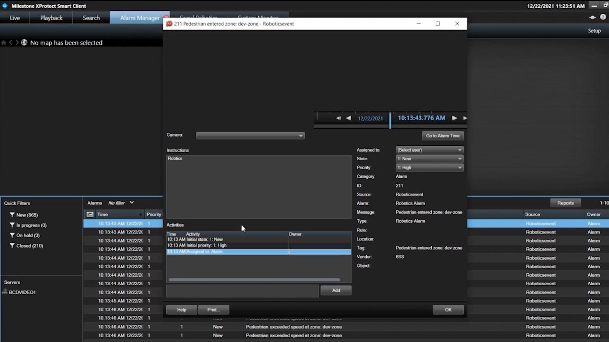Click the New (865) filter funnel icon
This screenshot has height=342, width=609.
coord(12,215)
